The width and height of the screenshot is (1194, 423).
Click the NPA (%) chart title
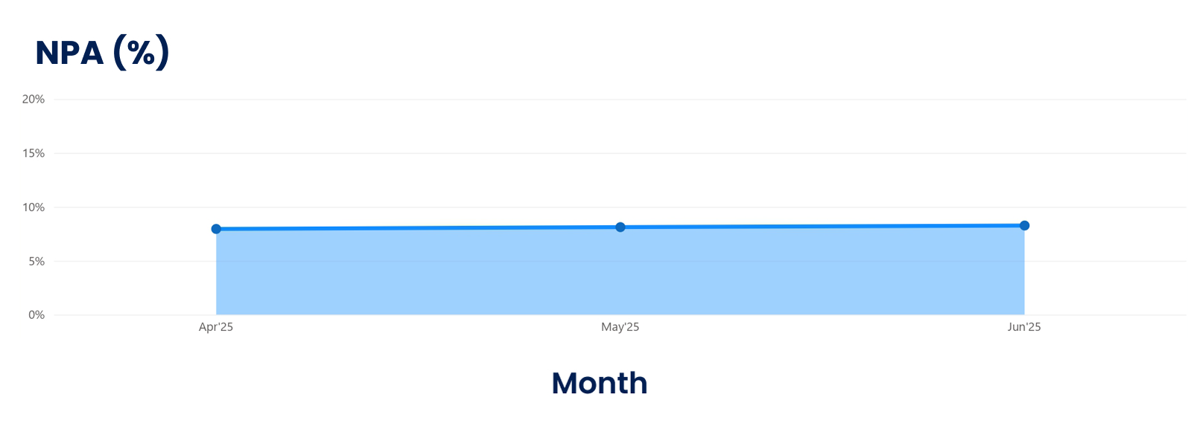(x=103, y=53)
